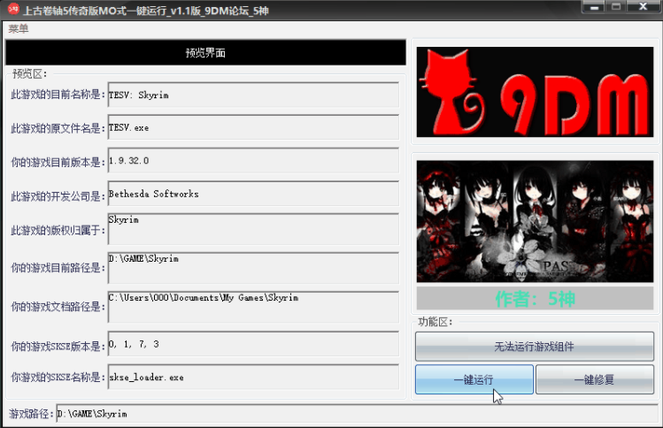Click the game name field showing TESV: Skyrim
The width and height of the screenshot is (663, 428).
click(253, 95)
